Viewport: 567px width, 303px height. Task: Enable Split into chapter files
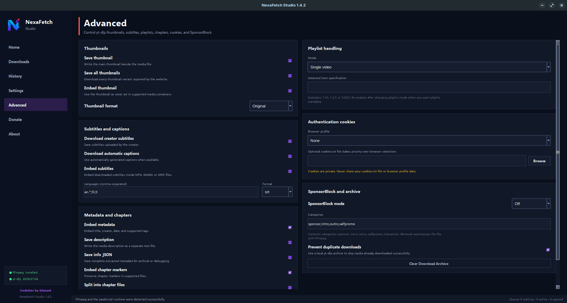(290, 287)
